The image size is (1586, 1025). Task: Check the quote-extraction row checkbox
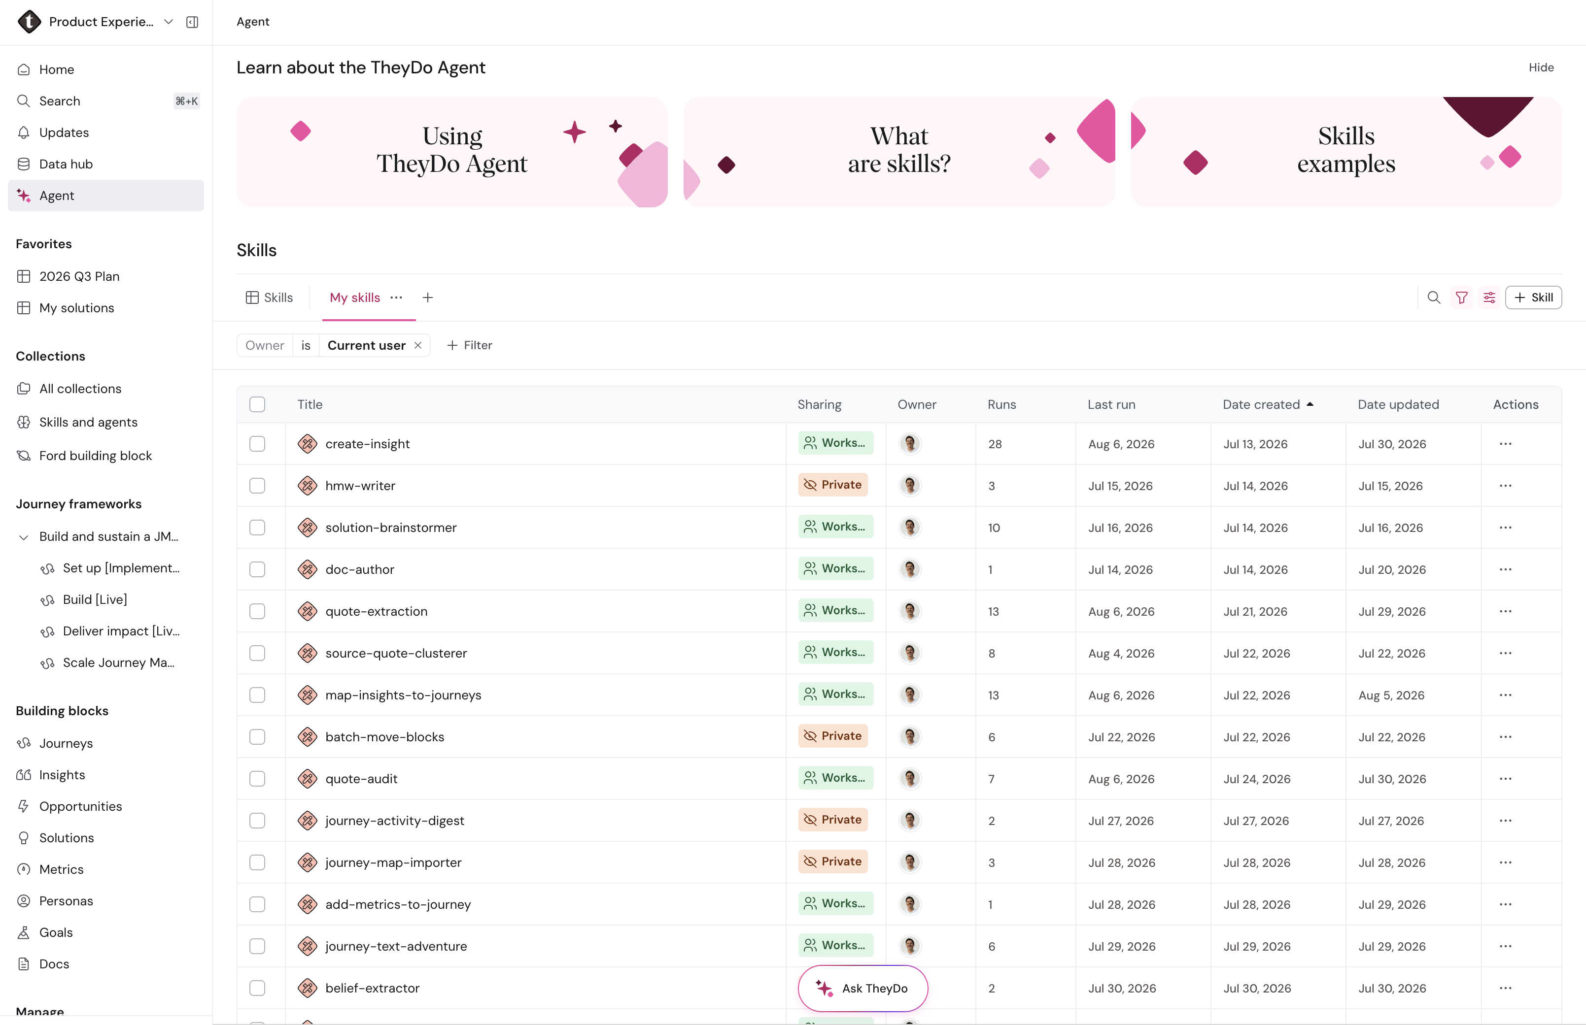pyautogui.click(x=257, y=612)
